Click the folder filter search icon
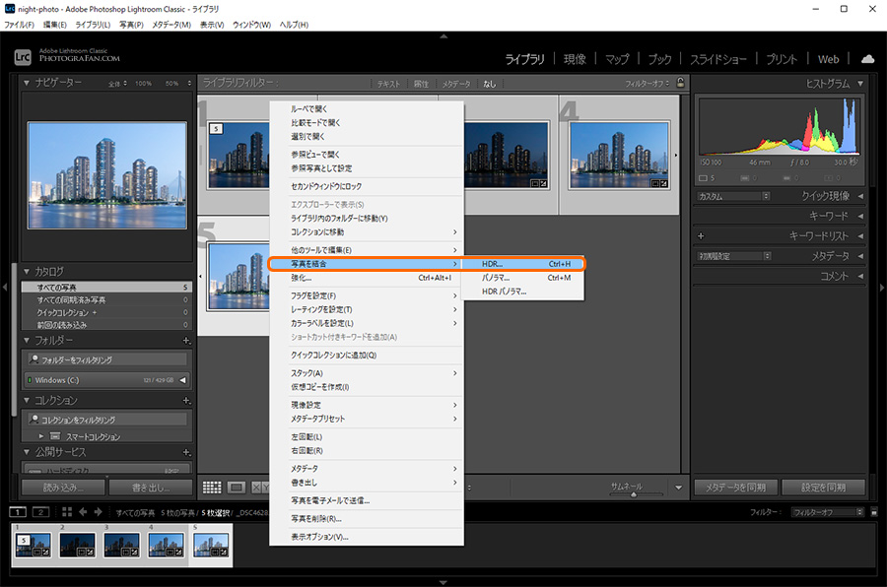The image size is (887, 587). [x=34, y=359]
